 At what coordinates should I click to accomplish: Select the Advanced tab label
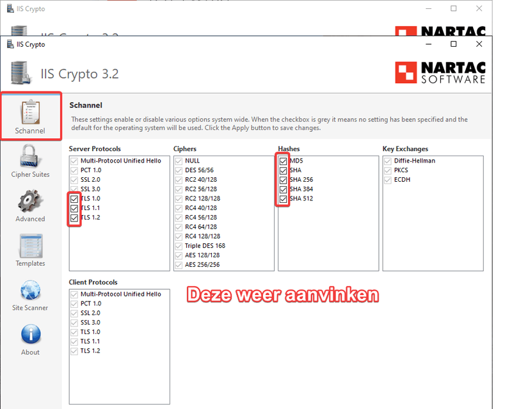pyautogui.click(x=30, y=219)
